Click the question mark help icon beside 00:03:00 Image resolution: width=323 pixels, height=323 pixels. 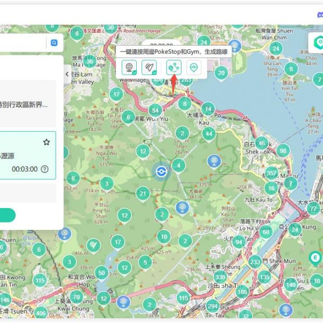coord(45,169)
